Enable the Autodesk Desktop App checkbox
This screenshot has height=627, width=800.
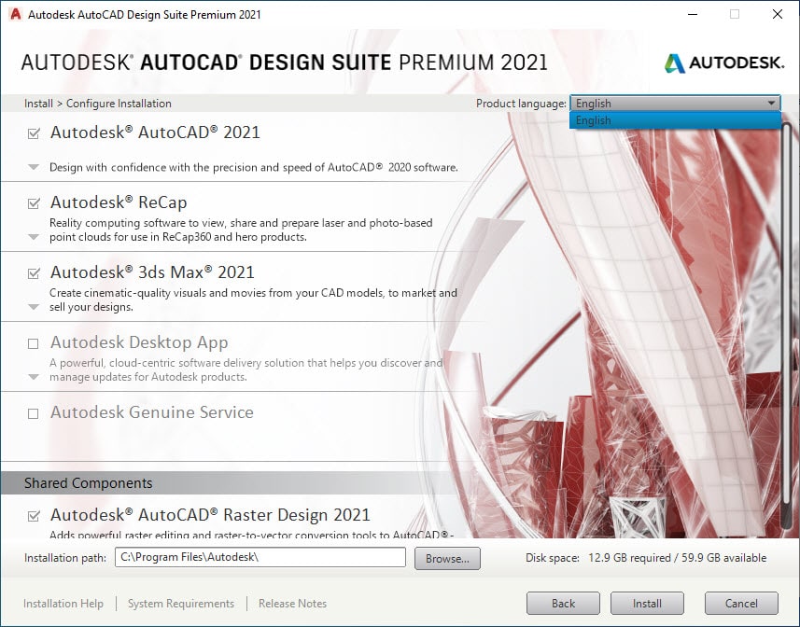(x=34, y=343)
